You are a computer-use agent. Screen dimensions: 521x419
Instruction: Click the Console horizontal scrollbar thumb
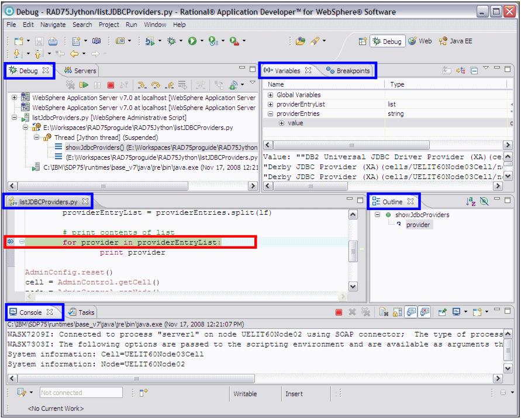coord(136,379)
